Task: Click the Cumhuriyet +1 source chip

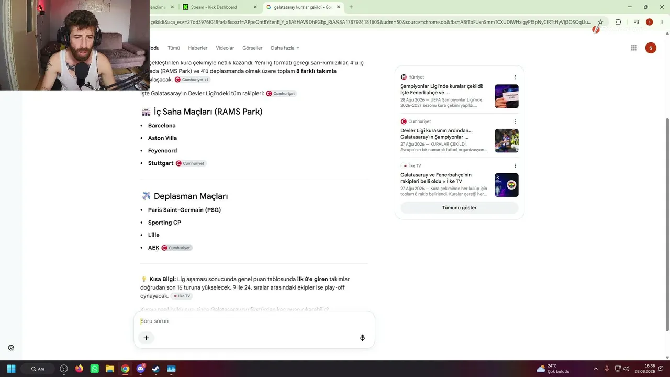Action: (x=192, y=80)
